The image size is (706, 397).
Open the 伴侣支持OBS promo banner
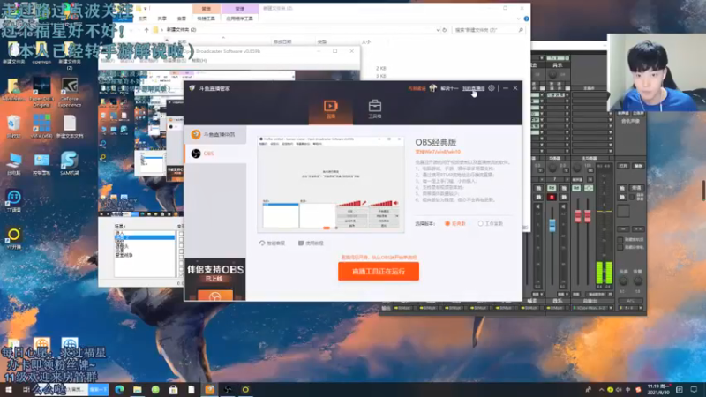[x=215, y=279]
